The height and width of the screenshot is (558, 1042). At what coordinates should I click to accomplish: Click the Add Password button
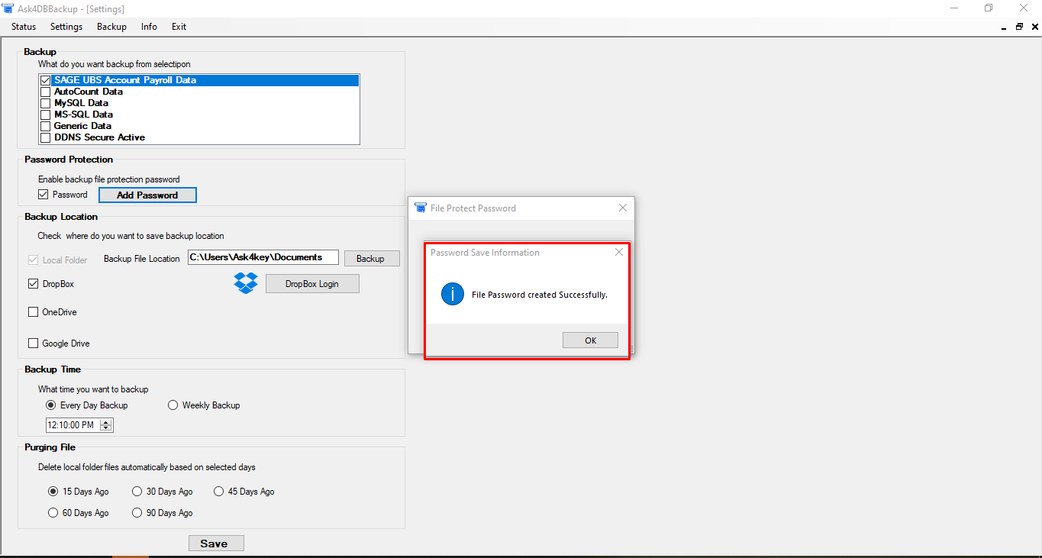coord(147,195)
